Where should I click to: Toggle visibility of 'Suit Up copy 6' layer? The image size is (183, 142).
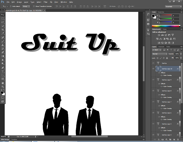coord(153,113)
